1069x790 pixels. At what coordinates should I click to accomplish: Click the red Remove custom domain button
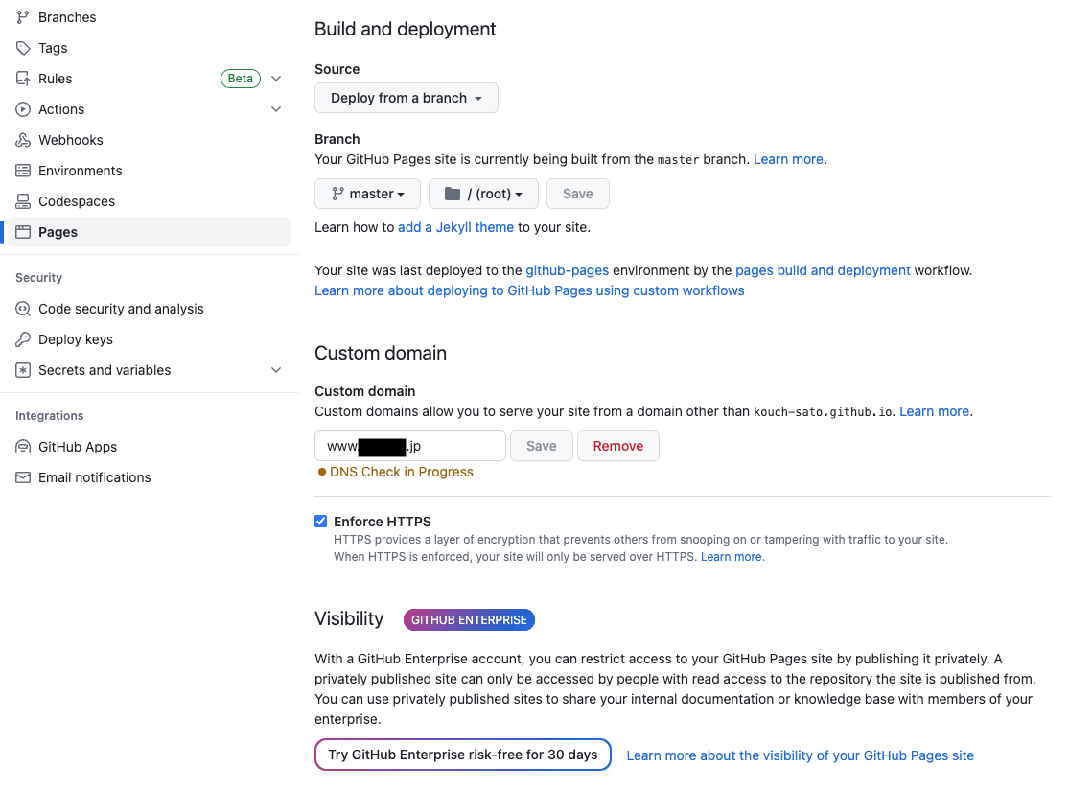pyautogui.click(x=618, y=446)
